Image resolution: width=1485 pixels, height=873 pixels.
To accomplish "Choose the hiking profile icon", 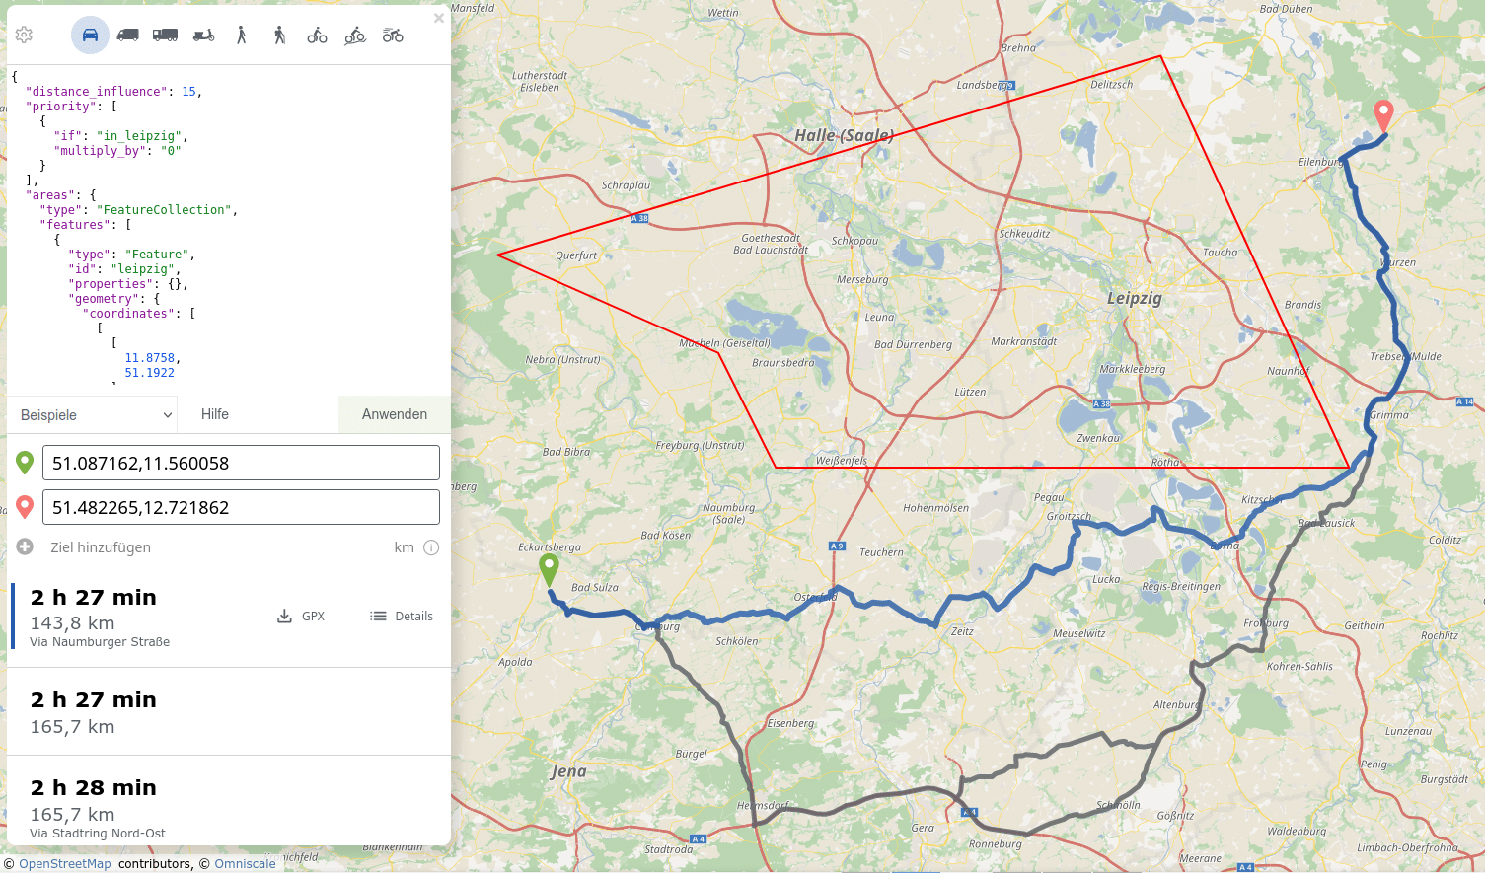I will 279,36.
